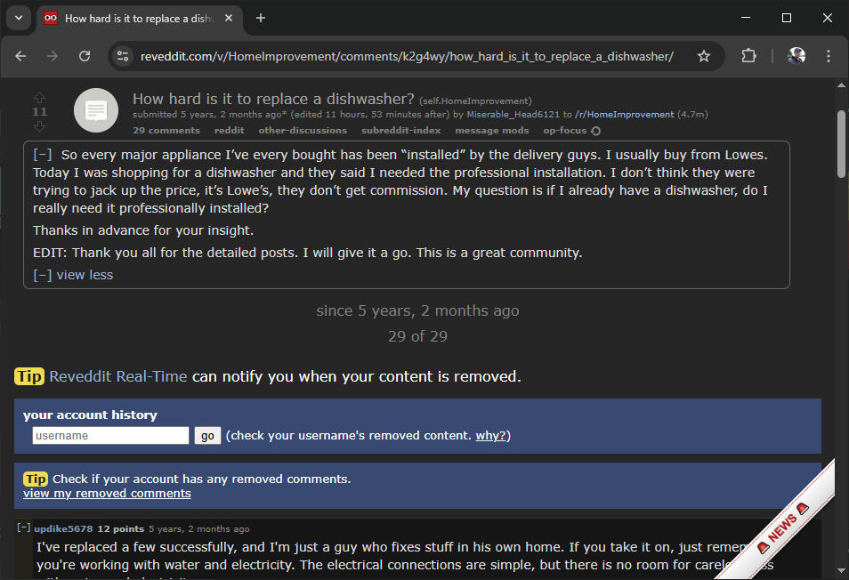Screen dimensions: 849x580
Task: Reload the current page
Action: click(x=85, y=56)
